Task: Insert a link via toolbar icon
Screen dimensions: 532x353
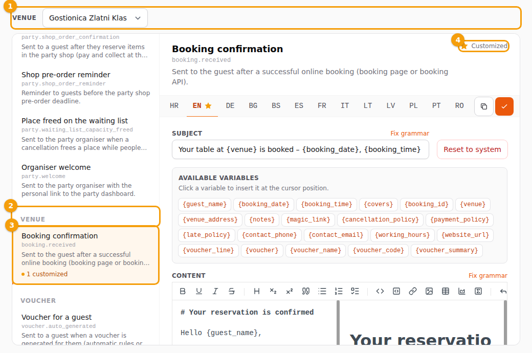Action: [413, 291]
